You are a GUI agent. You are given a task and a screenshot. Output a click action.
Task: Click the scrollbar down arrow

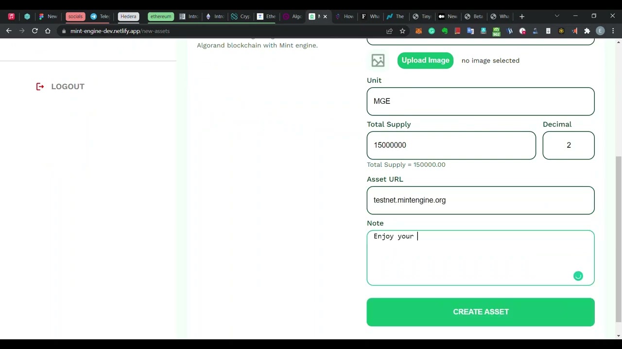tap(618, 335)
